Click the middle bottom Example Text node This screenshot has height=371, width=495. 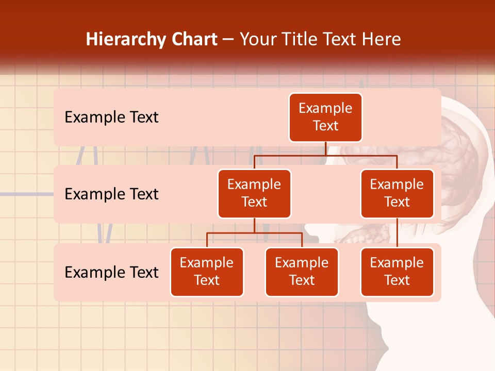point(302,272)
